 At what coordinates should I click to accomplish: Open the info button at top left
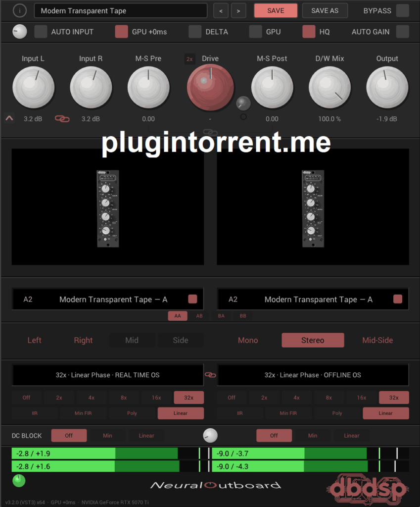click(19, 11)
